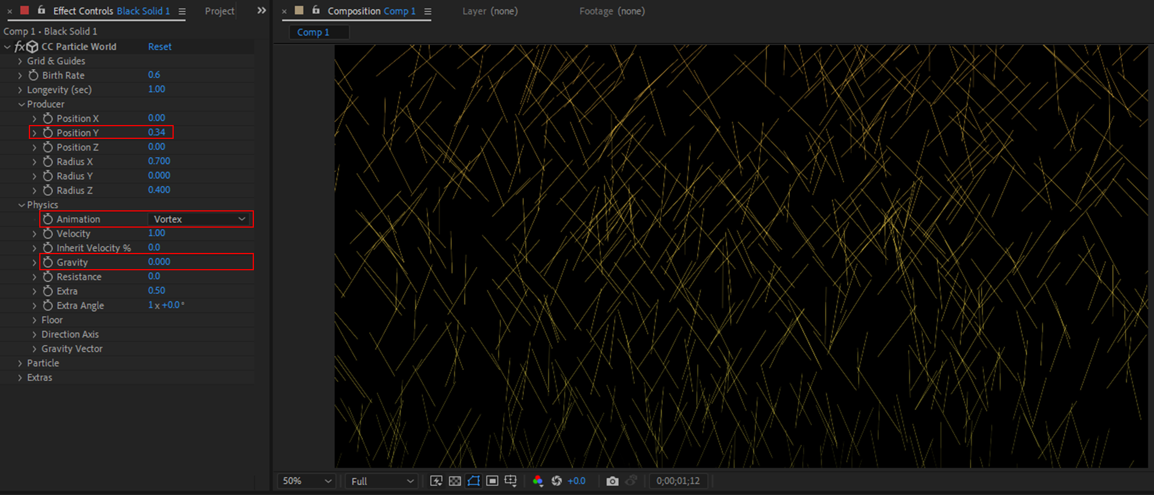This screenshot has height=495, width=1154.
Task: Click inside the composition preview viewer
Action: 741,256
